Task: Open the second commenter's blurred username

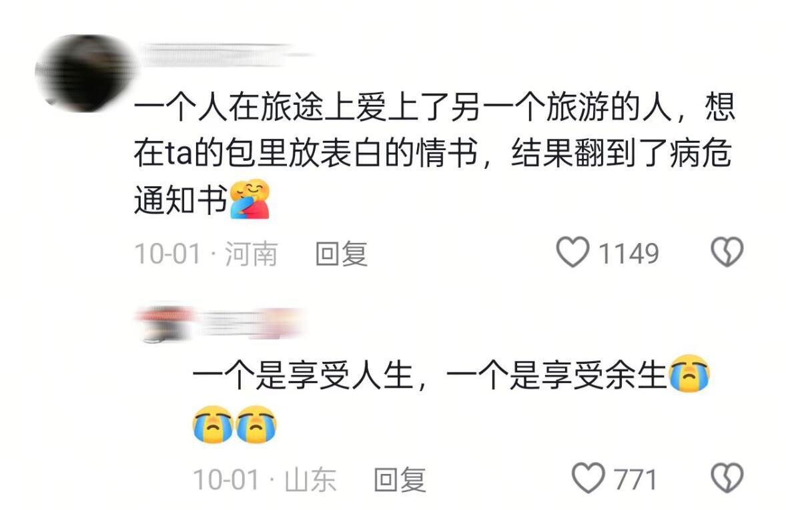Action: tap(252, 324)
